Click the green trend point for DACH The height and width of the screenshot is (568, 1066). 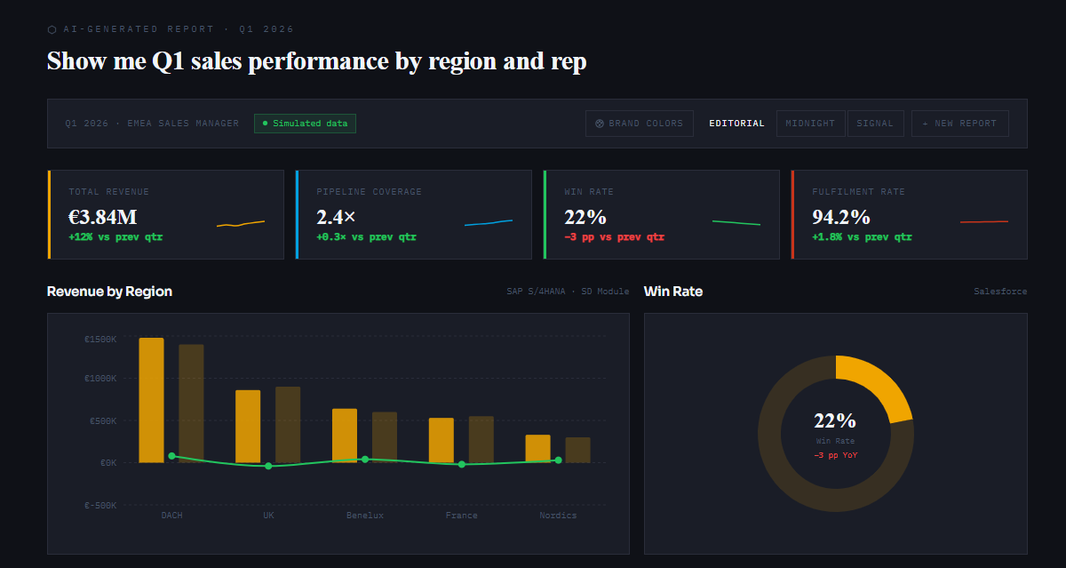[171, 456]
